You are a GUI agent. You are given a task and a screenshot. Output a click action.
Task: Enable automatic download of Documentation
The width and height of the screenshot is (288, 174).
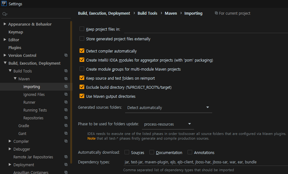pyautogui.click(x=152, y=152)
